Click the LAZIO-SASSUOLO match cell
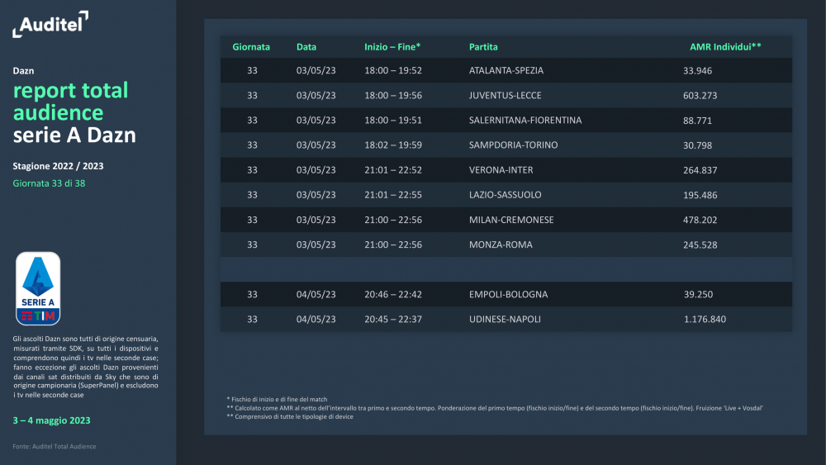This screenshot has width=826, height=465. 506,195
